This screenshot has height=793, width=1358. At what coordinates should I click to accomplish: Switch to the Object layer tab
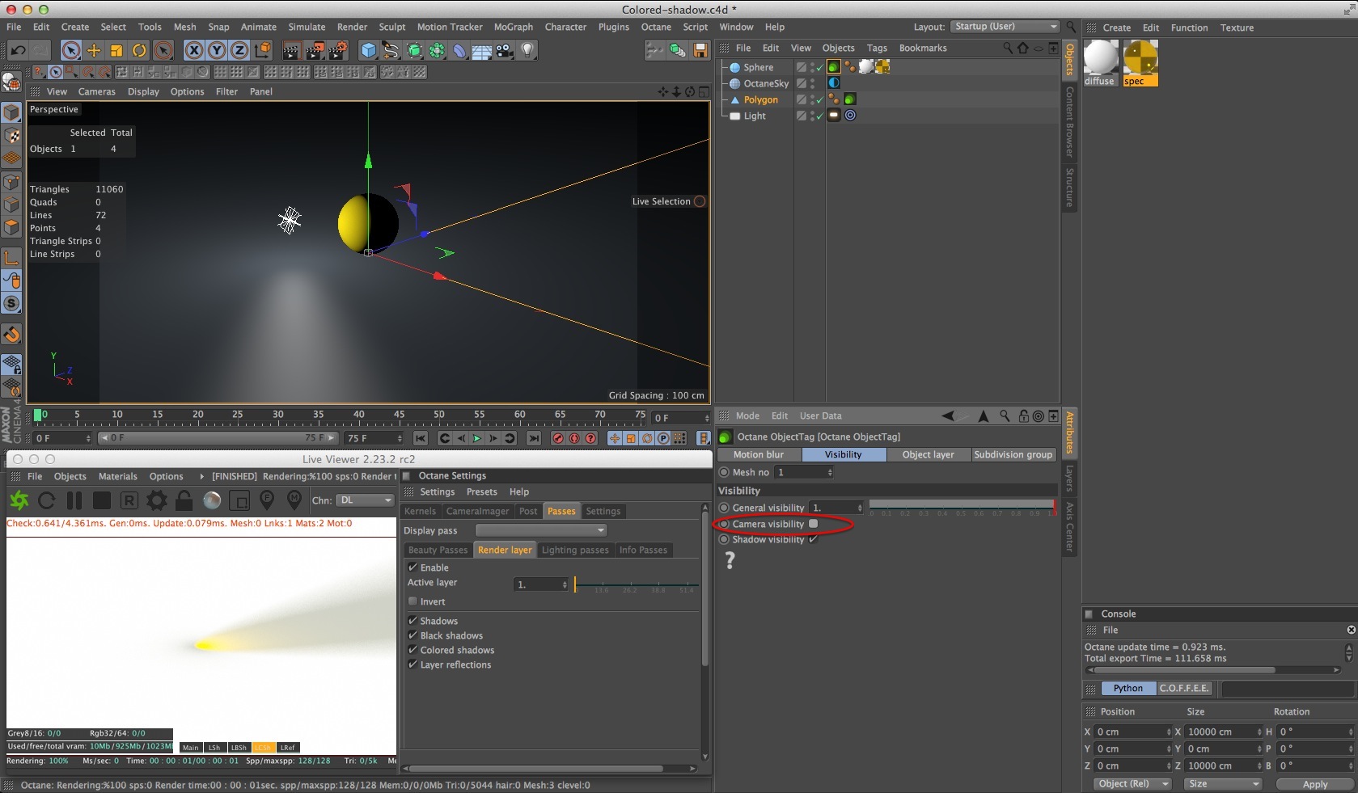[x=928, y=454]
